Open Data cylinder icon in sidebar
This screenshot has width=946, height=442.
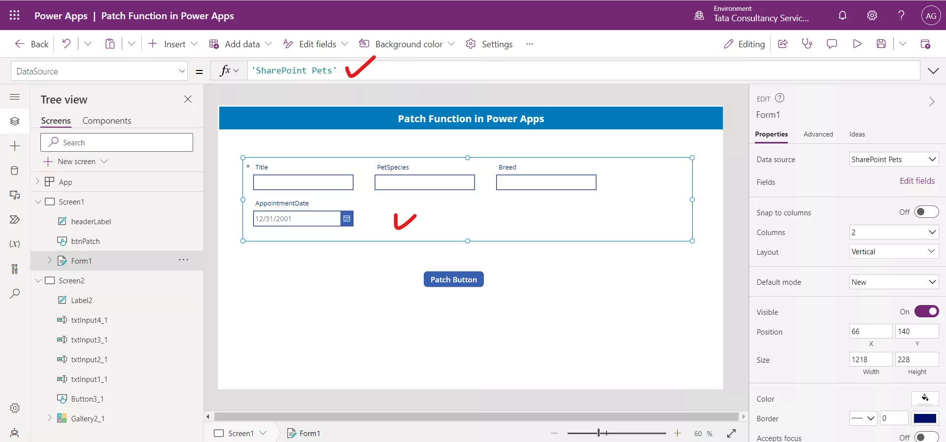coord(15,170)
